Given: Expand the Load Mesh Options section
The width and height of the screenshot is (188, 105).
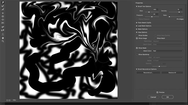Looking at the screenshot, I should (x=137, y=26).
